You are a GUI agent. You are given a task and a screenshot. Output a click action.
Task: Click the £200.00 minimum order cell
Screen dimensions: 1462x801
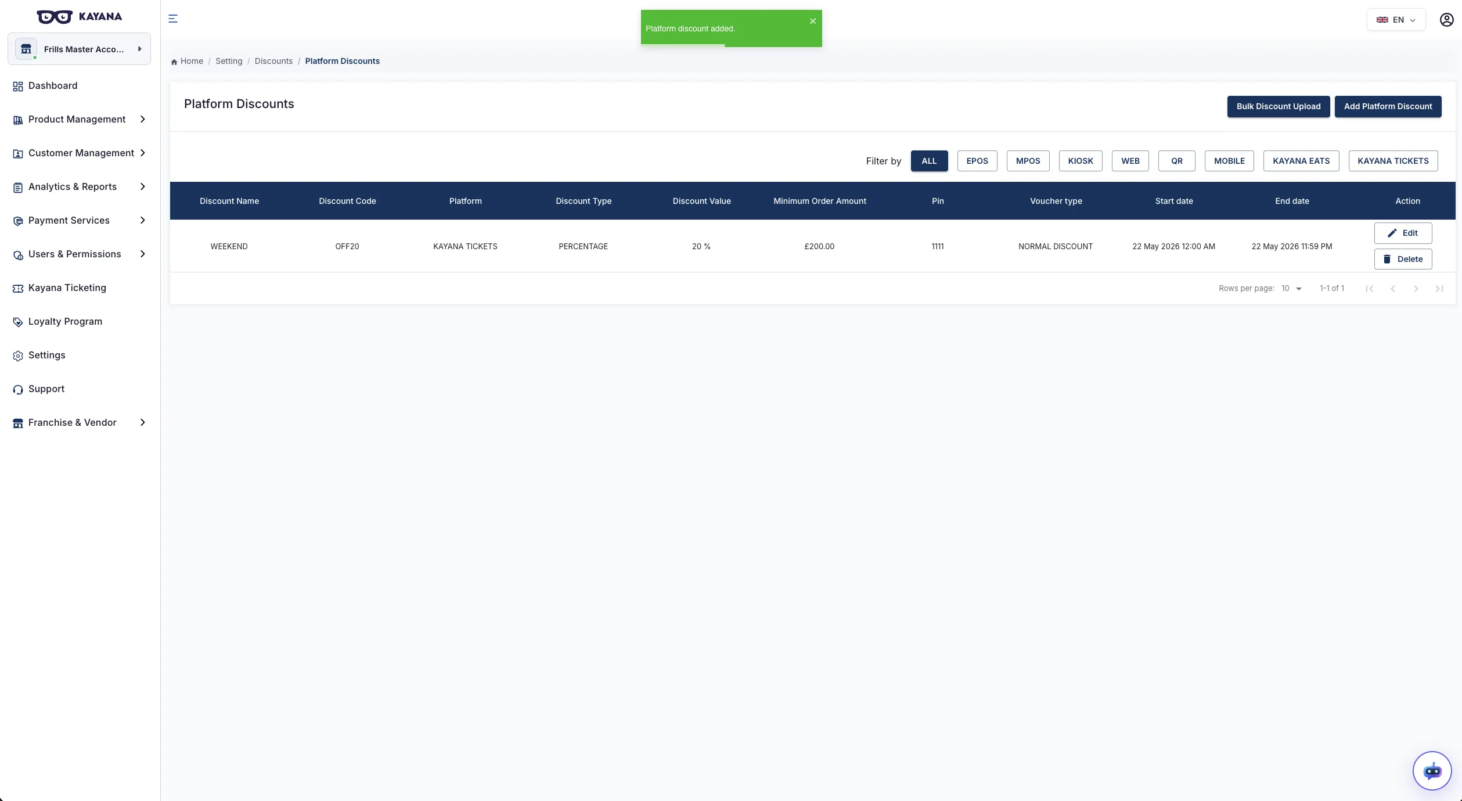point(819,246)
